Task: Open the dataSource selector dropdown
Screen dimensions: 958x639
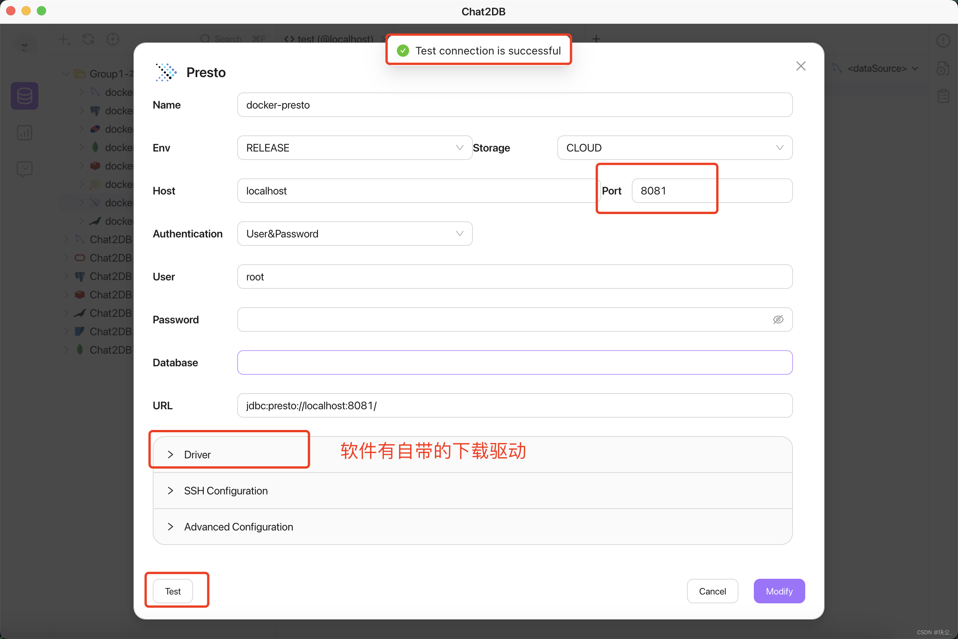Action: click(x=877, y=68)
